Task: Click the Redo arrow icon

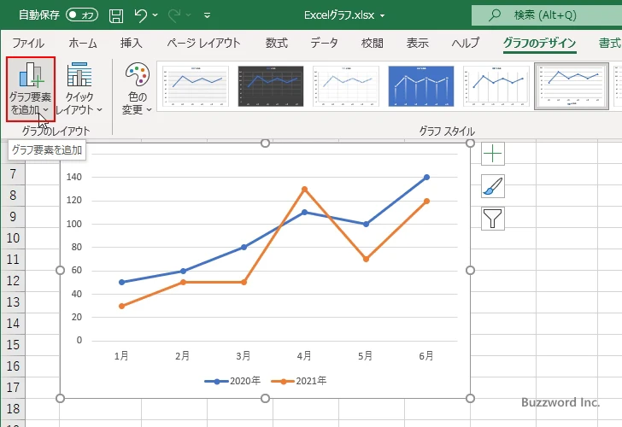Action: (173, 15)
